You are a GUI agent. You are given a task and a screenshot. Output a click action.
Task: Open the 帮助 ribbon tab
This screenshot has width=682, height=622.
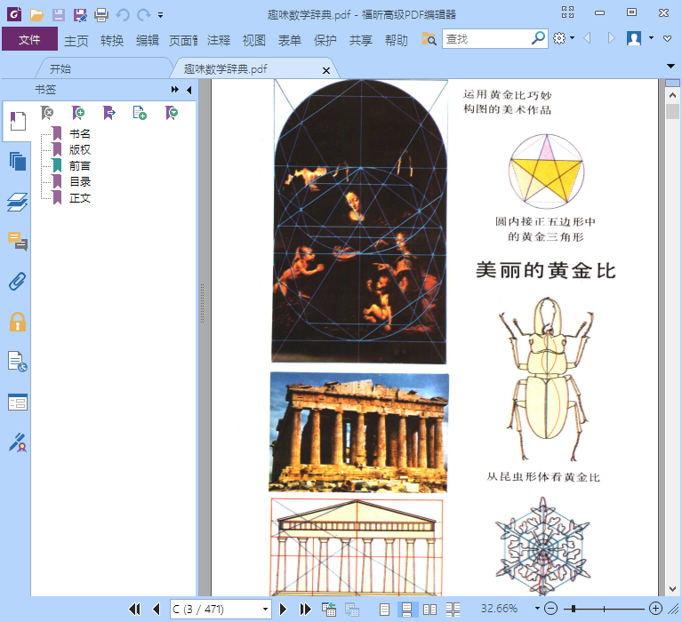[397, 40]
